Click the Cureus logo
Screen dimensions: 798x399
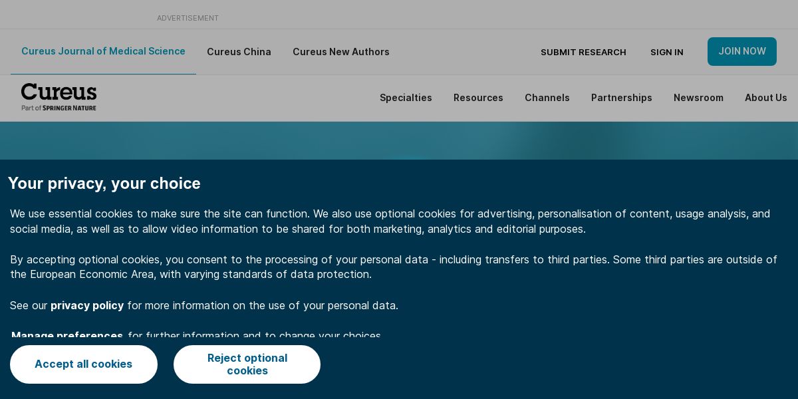pyautogui.click(x=59, y=92)
